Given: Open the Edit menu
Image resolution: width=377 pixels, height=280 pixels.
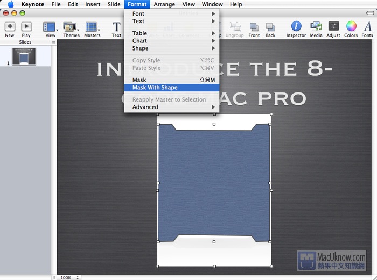Looking at the screenshot, I should point(73,4).
